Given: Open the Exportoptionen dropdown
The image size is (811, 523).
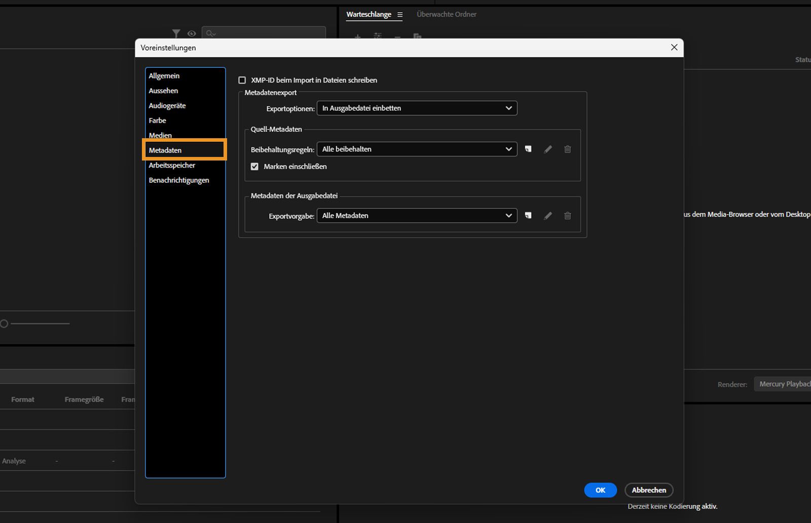Looking at the screenshot, I should point(417,108).
